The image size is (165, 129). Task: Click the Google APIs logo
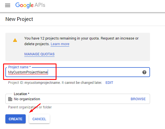click(x=30, y=5)
